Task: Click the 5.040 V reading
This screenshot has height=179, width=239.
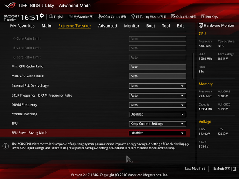Action: [223, 134]
